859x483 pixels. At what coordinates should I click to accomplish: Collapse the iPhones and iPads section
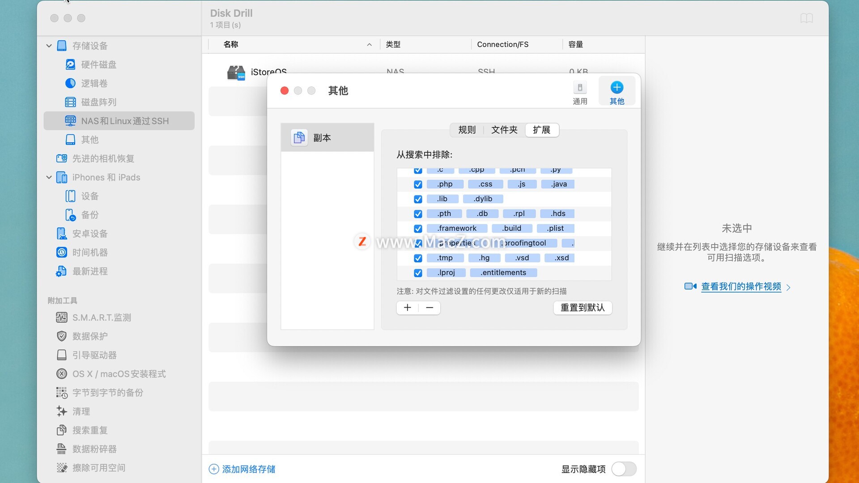tap(49, 177)
